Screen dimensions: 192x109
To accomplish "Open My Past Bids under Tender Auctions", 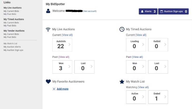I will (10, 37).
